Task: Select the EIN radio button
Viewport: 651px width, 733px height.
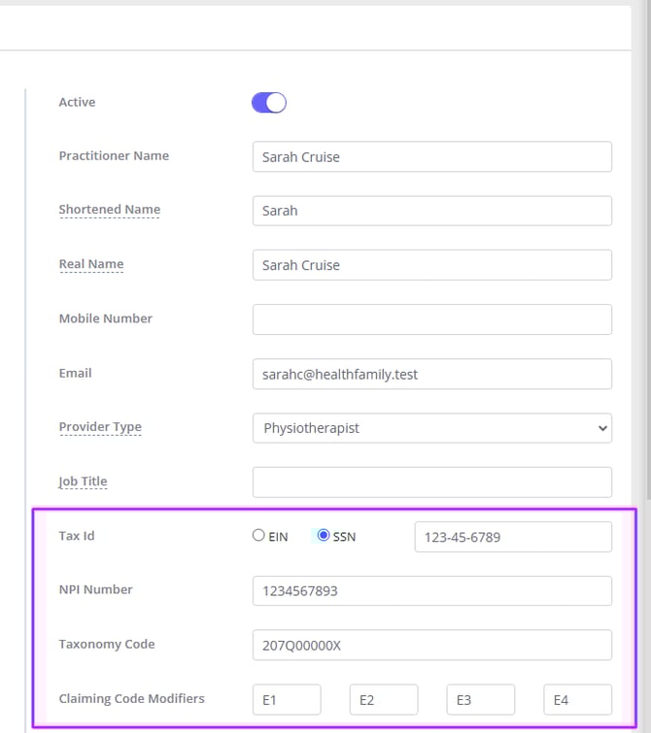Action: click(x=258, y=535)
